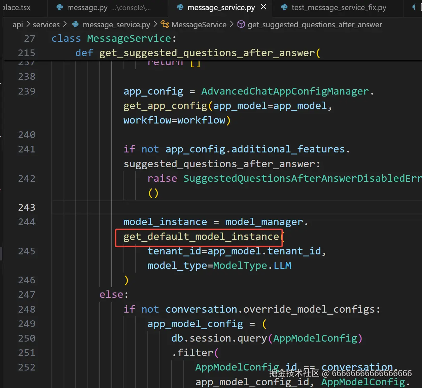This screenshot has height=388, width=422.
Task: Open the get_suggested_questions_after_answer method breadcrumb
Action: 315,25
